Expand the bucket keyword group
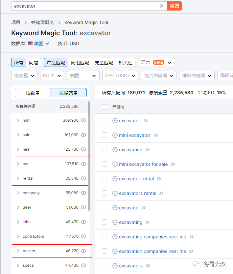 point(18,251)
